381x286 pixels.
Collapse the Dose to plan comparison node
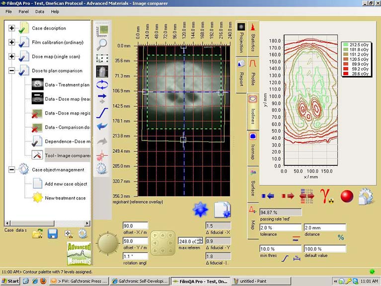pos(12,71)
